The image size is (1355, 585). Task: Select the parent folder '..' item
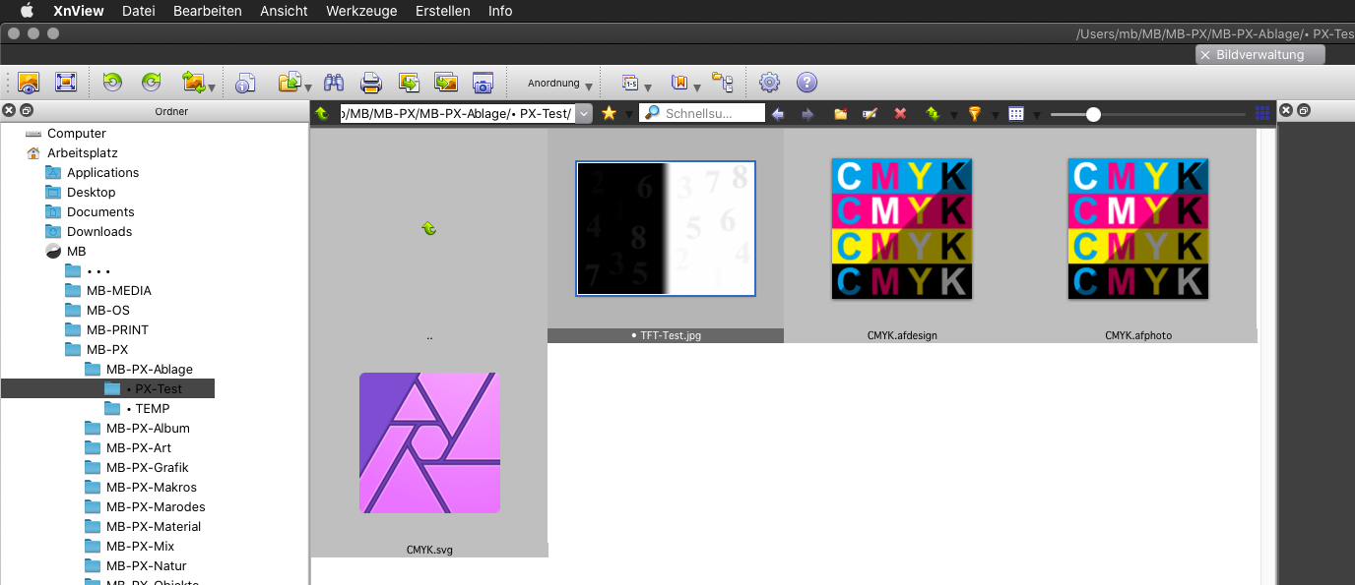point(429,236)
